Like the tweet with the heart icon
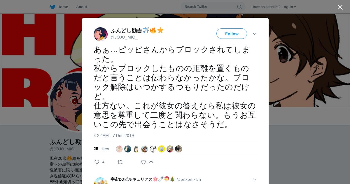Screen dimensions: 350x184 tap(143, 162)
